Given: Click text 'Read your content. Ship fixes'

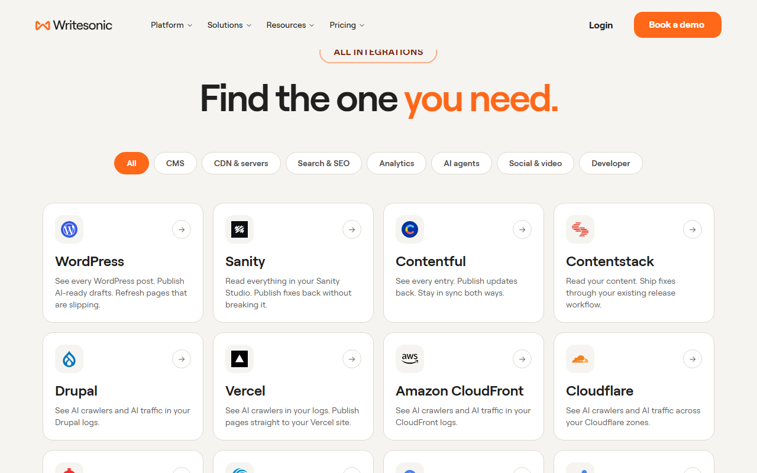Looking at the screenshot, I should pyautogui.click(x=620, y=281).
